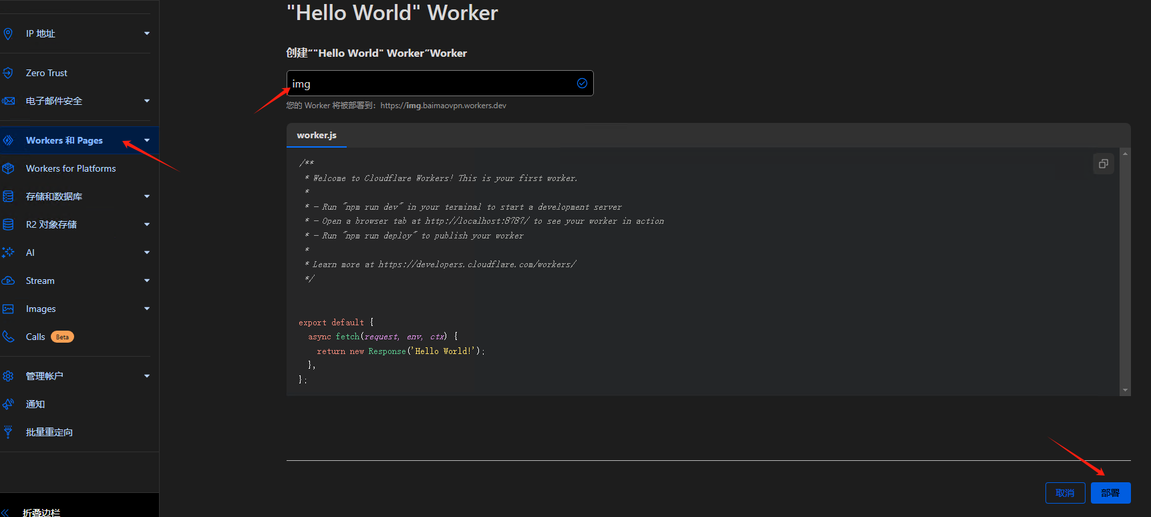
Task: Click the 通知 megaphone icon
Action: (8, 404)
